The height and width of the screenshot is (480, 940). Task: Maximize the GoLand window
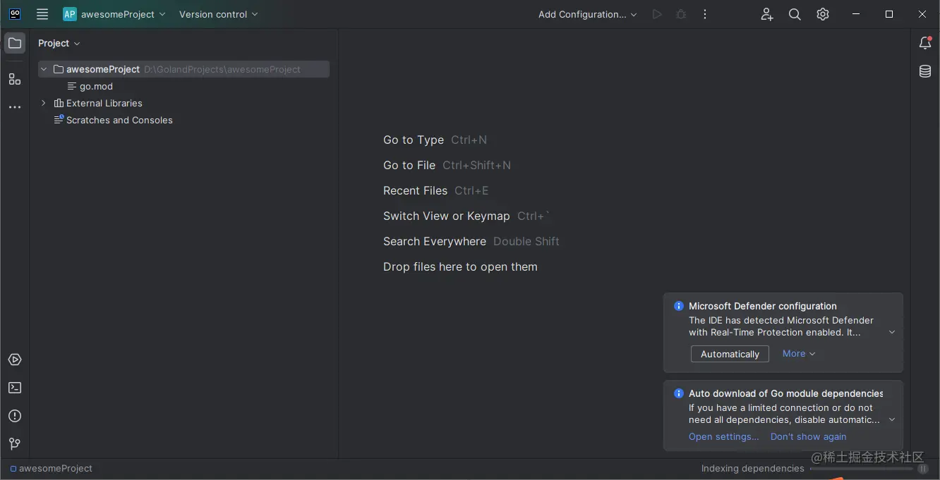pyautogui.click(x=889, y=14)
